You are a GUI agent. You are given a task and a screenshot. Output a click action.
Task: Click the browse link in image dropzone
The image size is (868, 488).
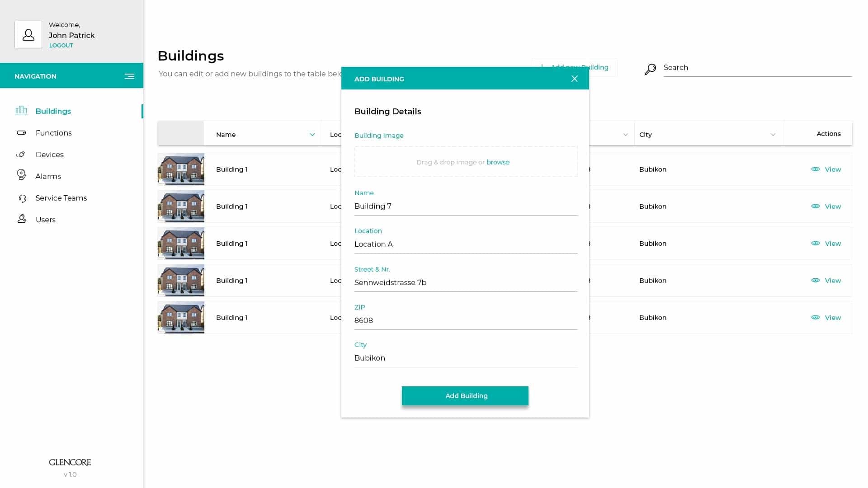[x=498, y=162]
